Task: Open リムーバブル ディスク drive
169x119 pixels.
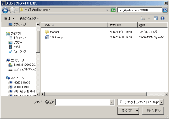Action: [25, 69]
